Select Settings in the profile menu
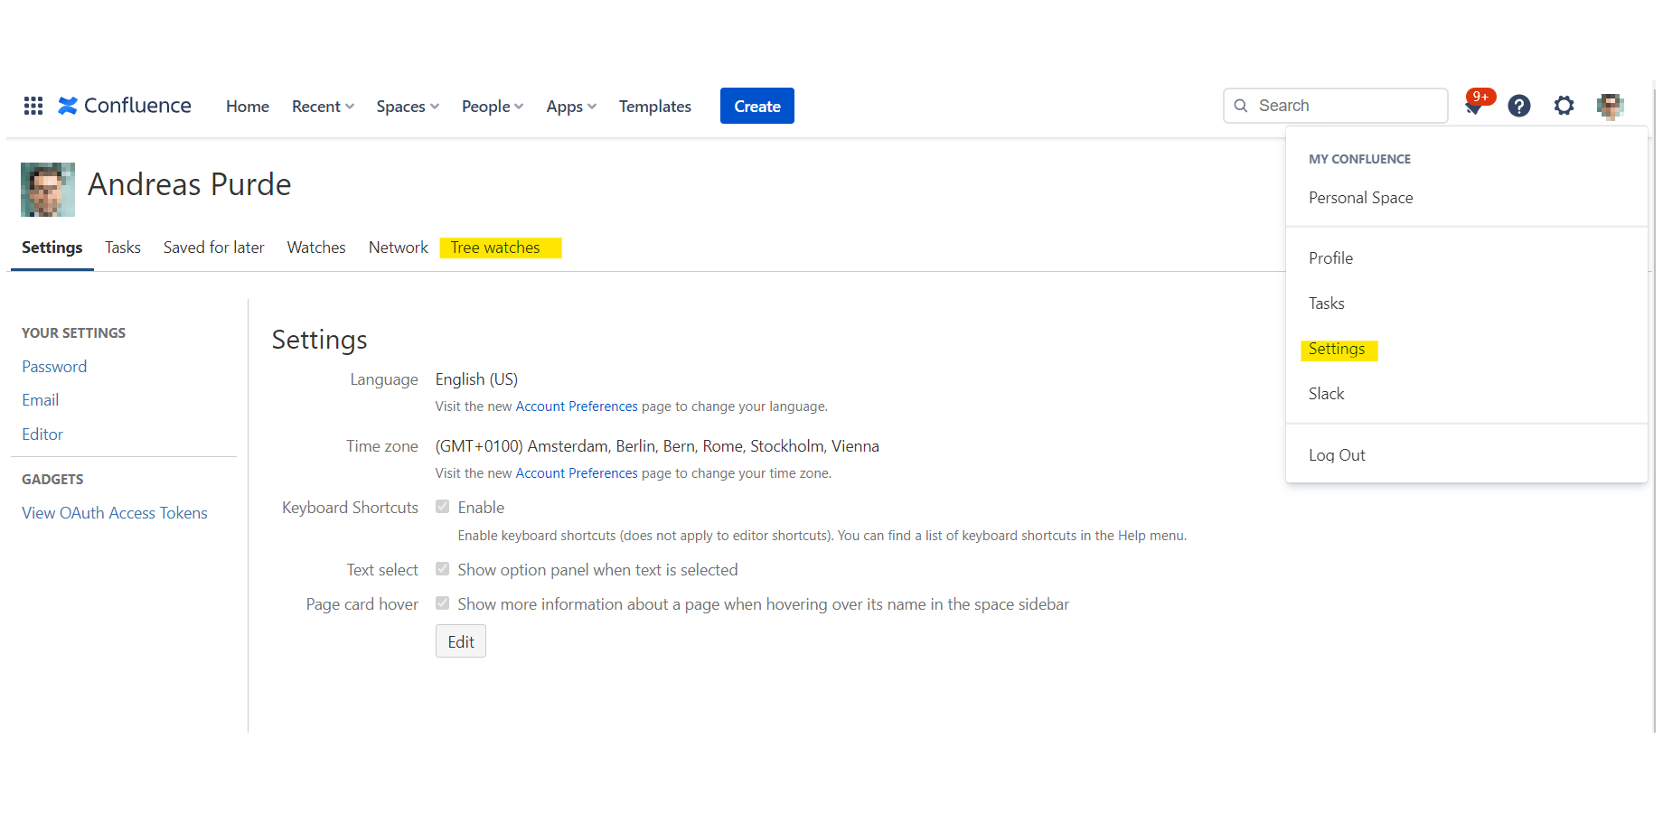This screenshot has width=1663, height=813. coord(1337,349)
